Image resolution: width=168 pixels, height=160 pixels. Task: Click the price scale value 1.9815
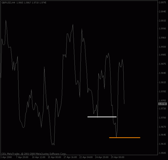[162, 82]
